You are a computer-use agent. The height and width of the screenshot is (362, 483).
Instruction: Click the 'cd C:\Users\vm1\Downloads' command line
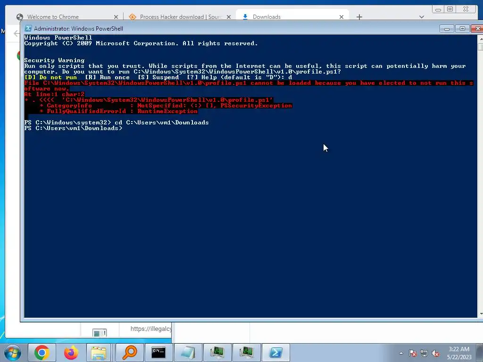pos(162,123)
